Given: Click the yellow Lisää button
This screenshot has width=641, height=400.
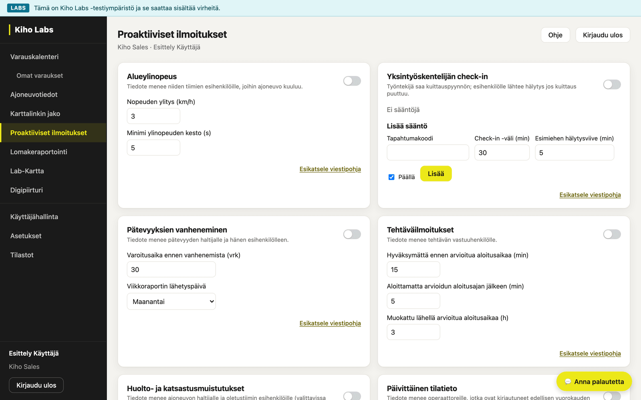Looking at the screenshot, I should point(436,174).
